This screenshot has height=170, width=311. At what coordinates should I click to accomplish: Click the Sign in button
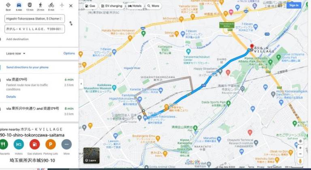[x=294, y=5]
